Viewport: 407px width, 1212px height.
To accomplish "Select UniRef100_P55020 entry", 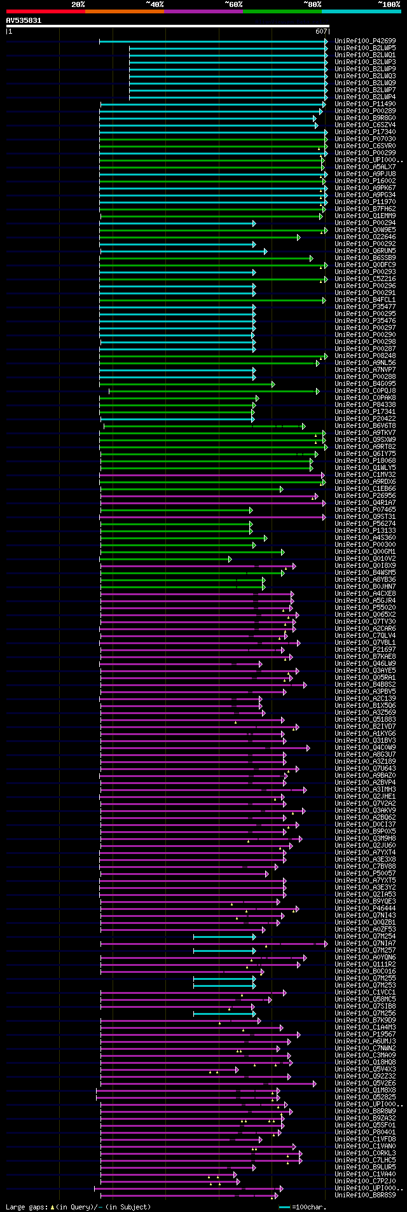I will 365,607.
